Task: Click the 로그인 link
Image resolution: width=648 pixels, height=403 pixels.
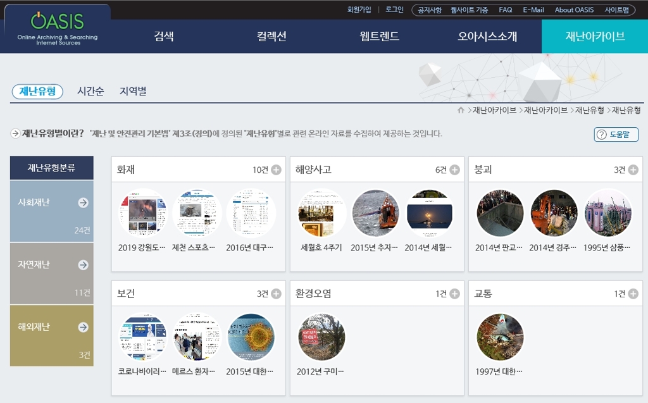Action: [394, 9]
